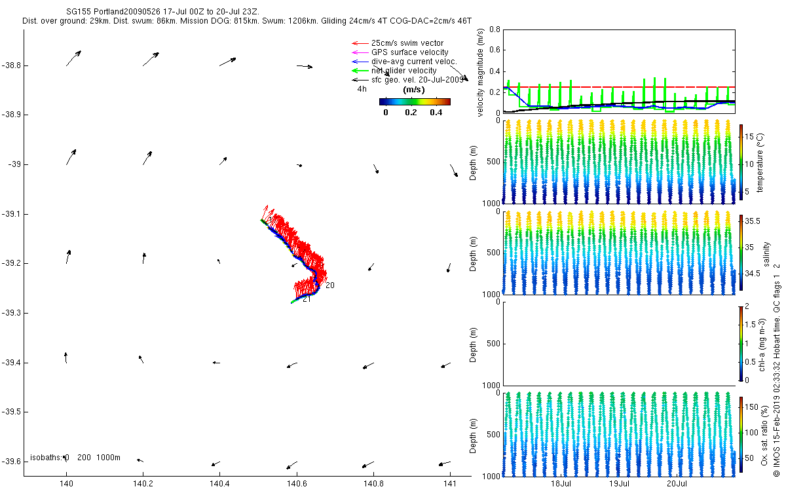This screenshot has width=786, height=491.
Task: Click the latitude tick label -39.3
Action: pos(10,313)
